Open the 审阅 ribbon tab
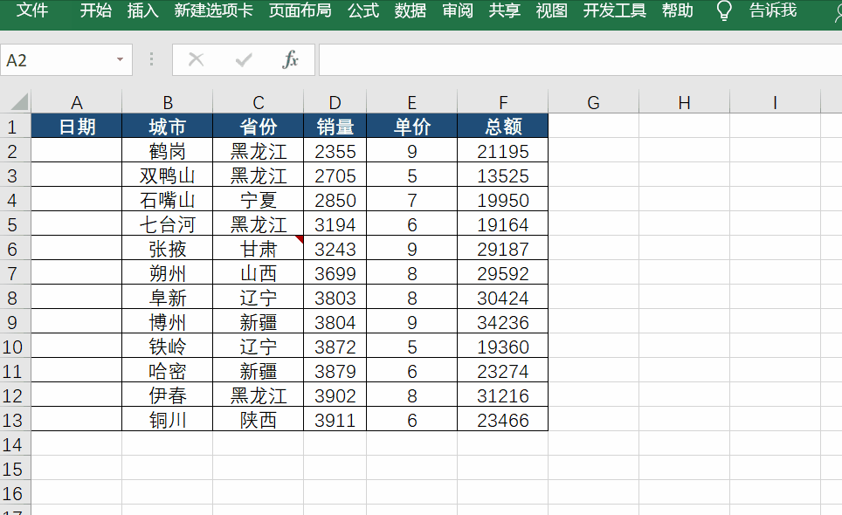The height and width of the screenshot is (515, 842). (458, 10)
